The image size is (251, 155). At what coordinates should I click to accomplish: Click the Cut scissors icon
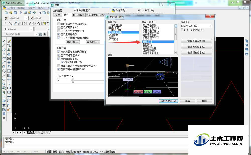coord(40,13)
